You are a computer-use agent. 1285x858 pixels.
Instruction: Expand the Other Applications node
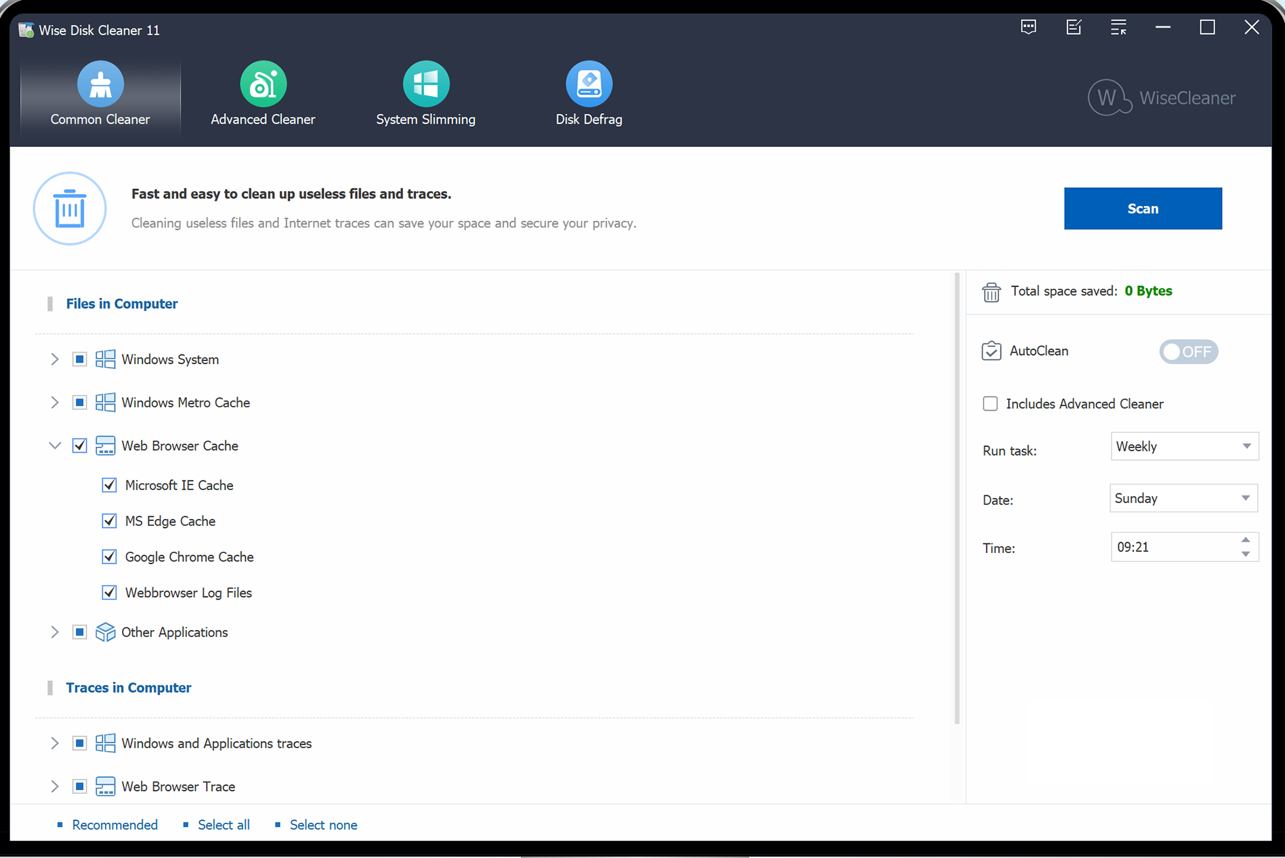(x=55, y=632)
